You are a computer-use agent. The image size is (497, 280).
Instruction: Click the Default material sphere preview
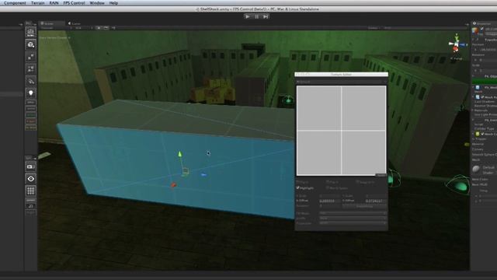coord(476,170)
